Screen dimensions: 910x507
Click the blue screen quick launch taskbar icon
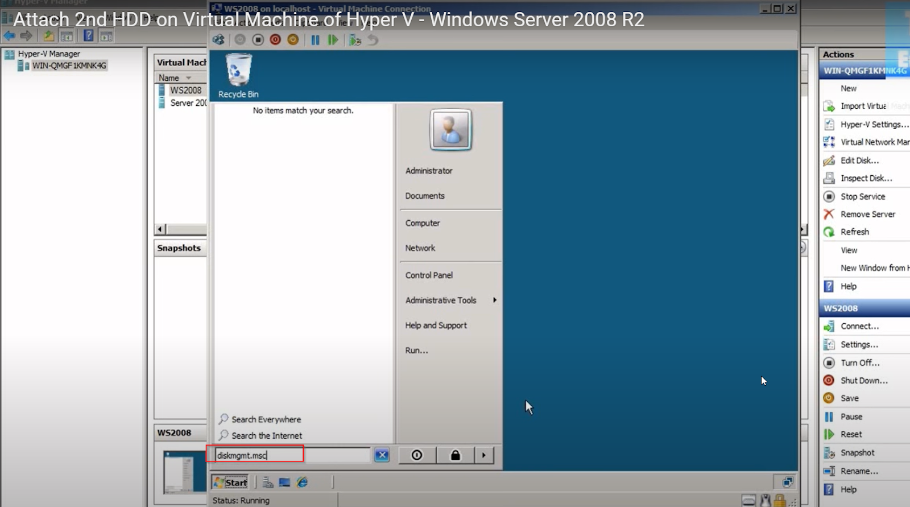click(285, 483)
